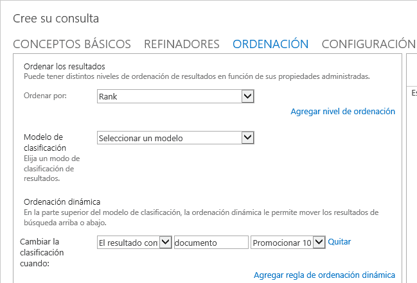Click Agregar regla de ordenación dinámica
Viewport: 417px width, 283px height.
point(324,275)
